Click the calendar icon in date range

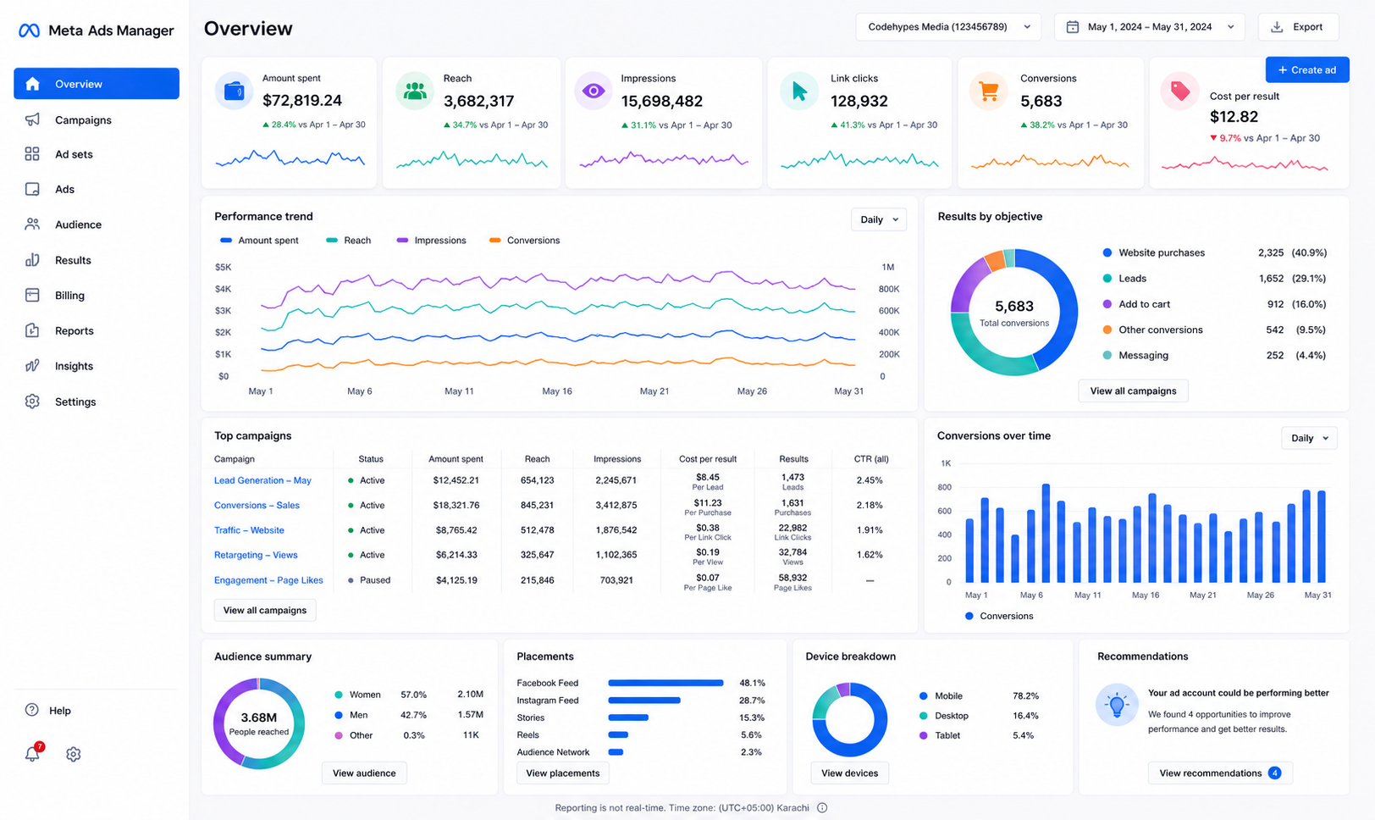pyautogui.click(x=1072, y=27)
